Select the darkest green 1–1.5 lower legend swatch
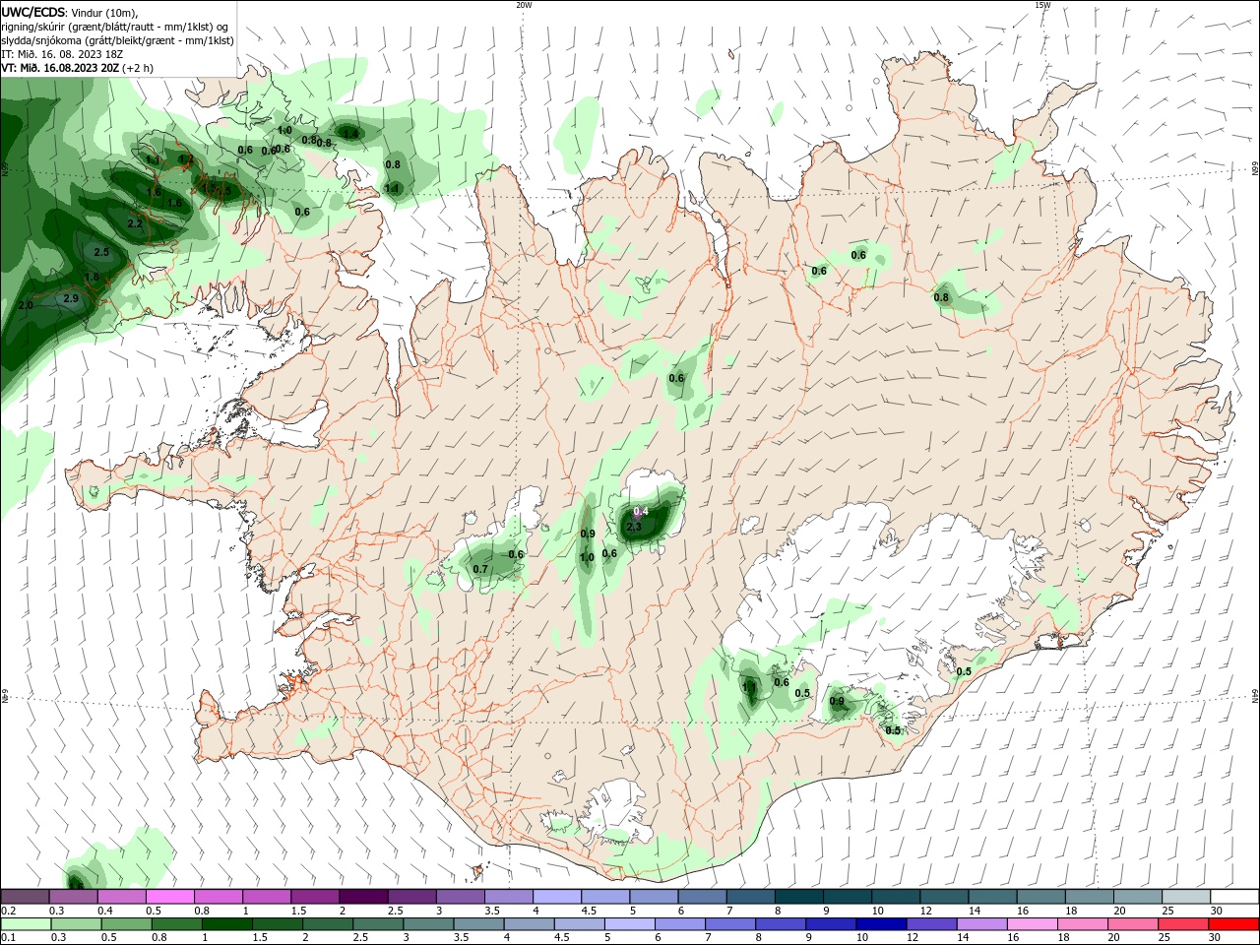Screen dimensions: 1260x945 coord(228,924)
